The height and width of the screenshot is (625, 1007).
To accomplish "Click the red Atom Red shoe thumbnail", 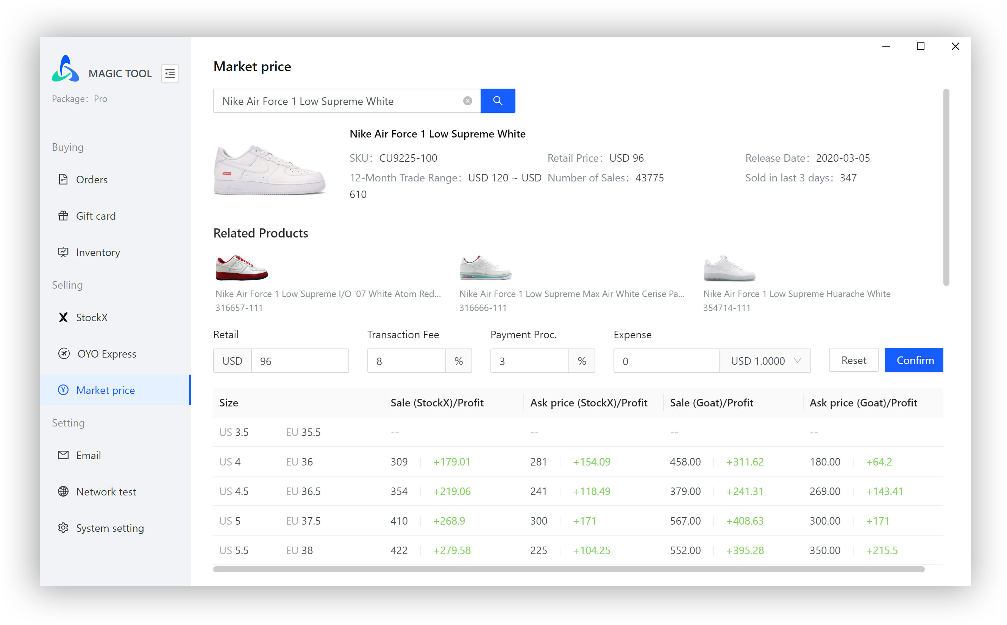I will pyautogui.click(x=242, y=268).
